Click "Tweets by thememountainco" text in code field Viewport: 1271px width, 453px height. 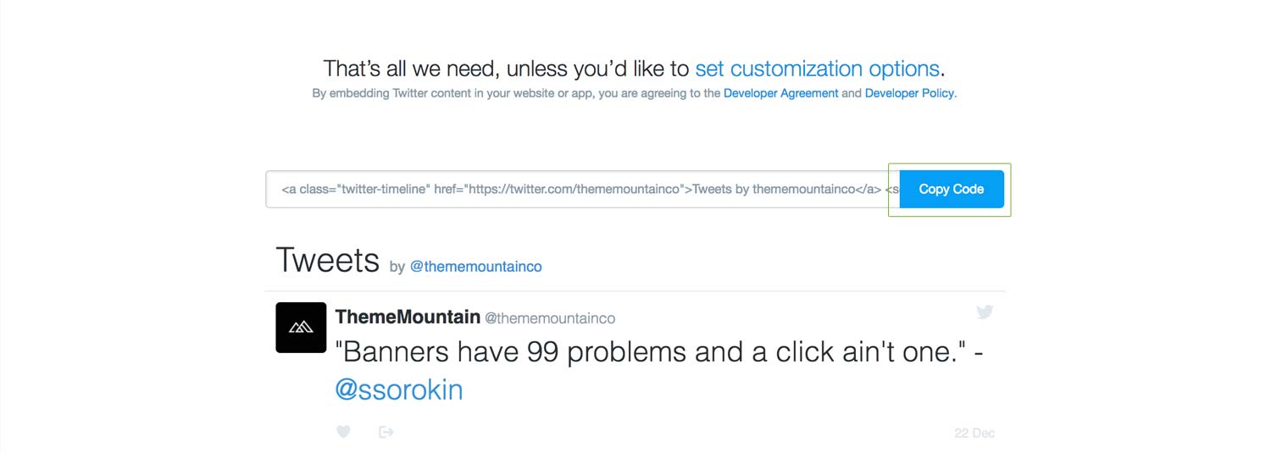774,190
